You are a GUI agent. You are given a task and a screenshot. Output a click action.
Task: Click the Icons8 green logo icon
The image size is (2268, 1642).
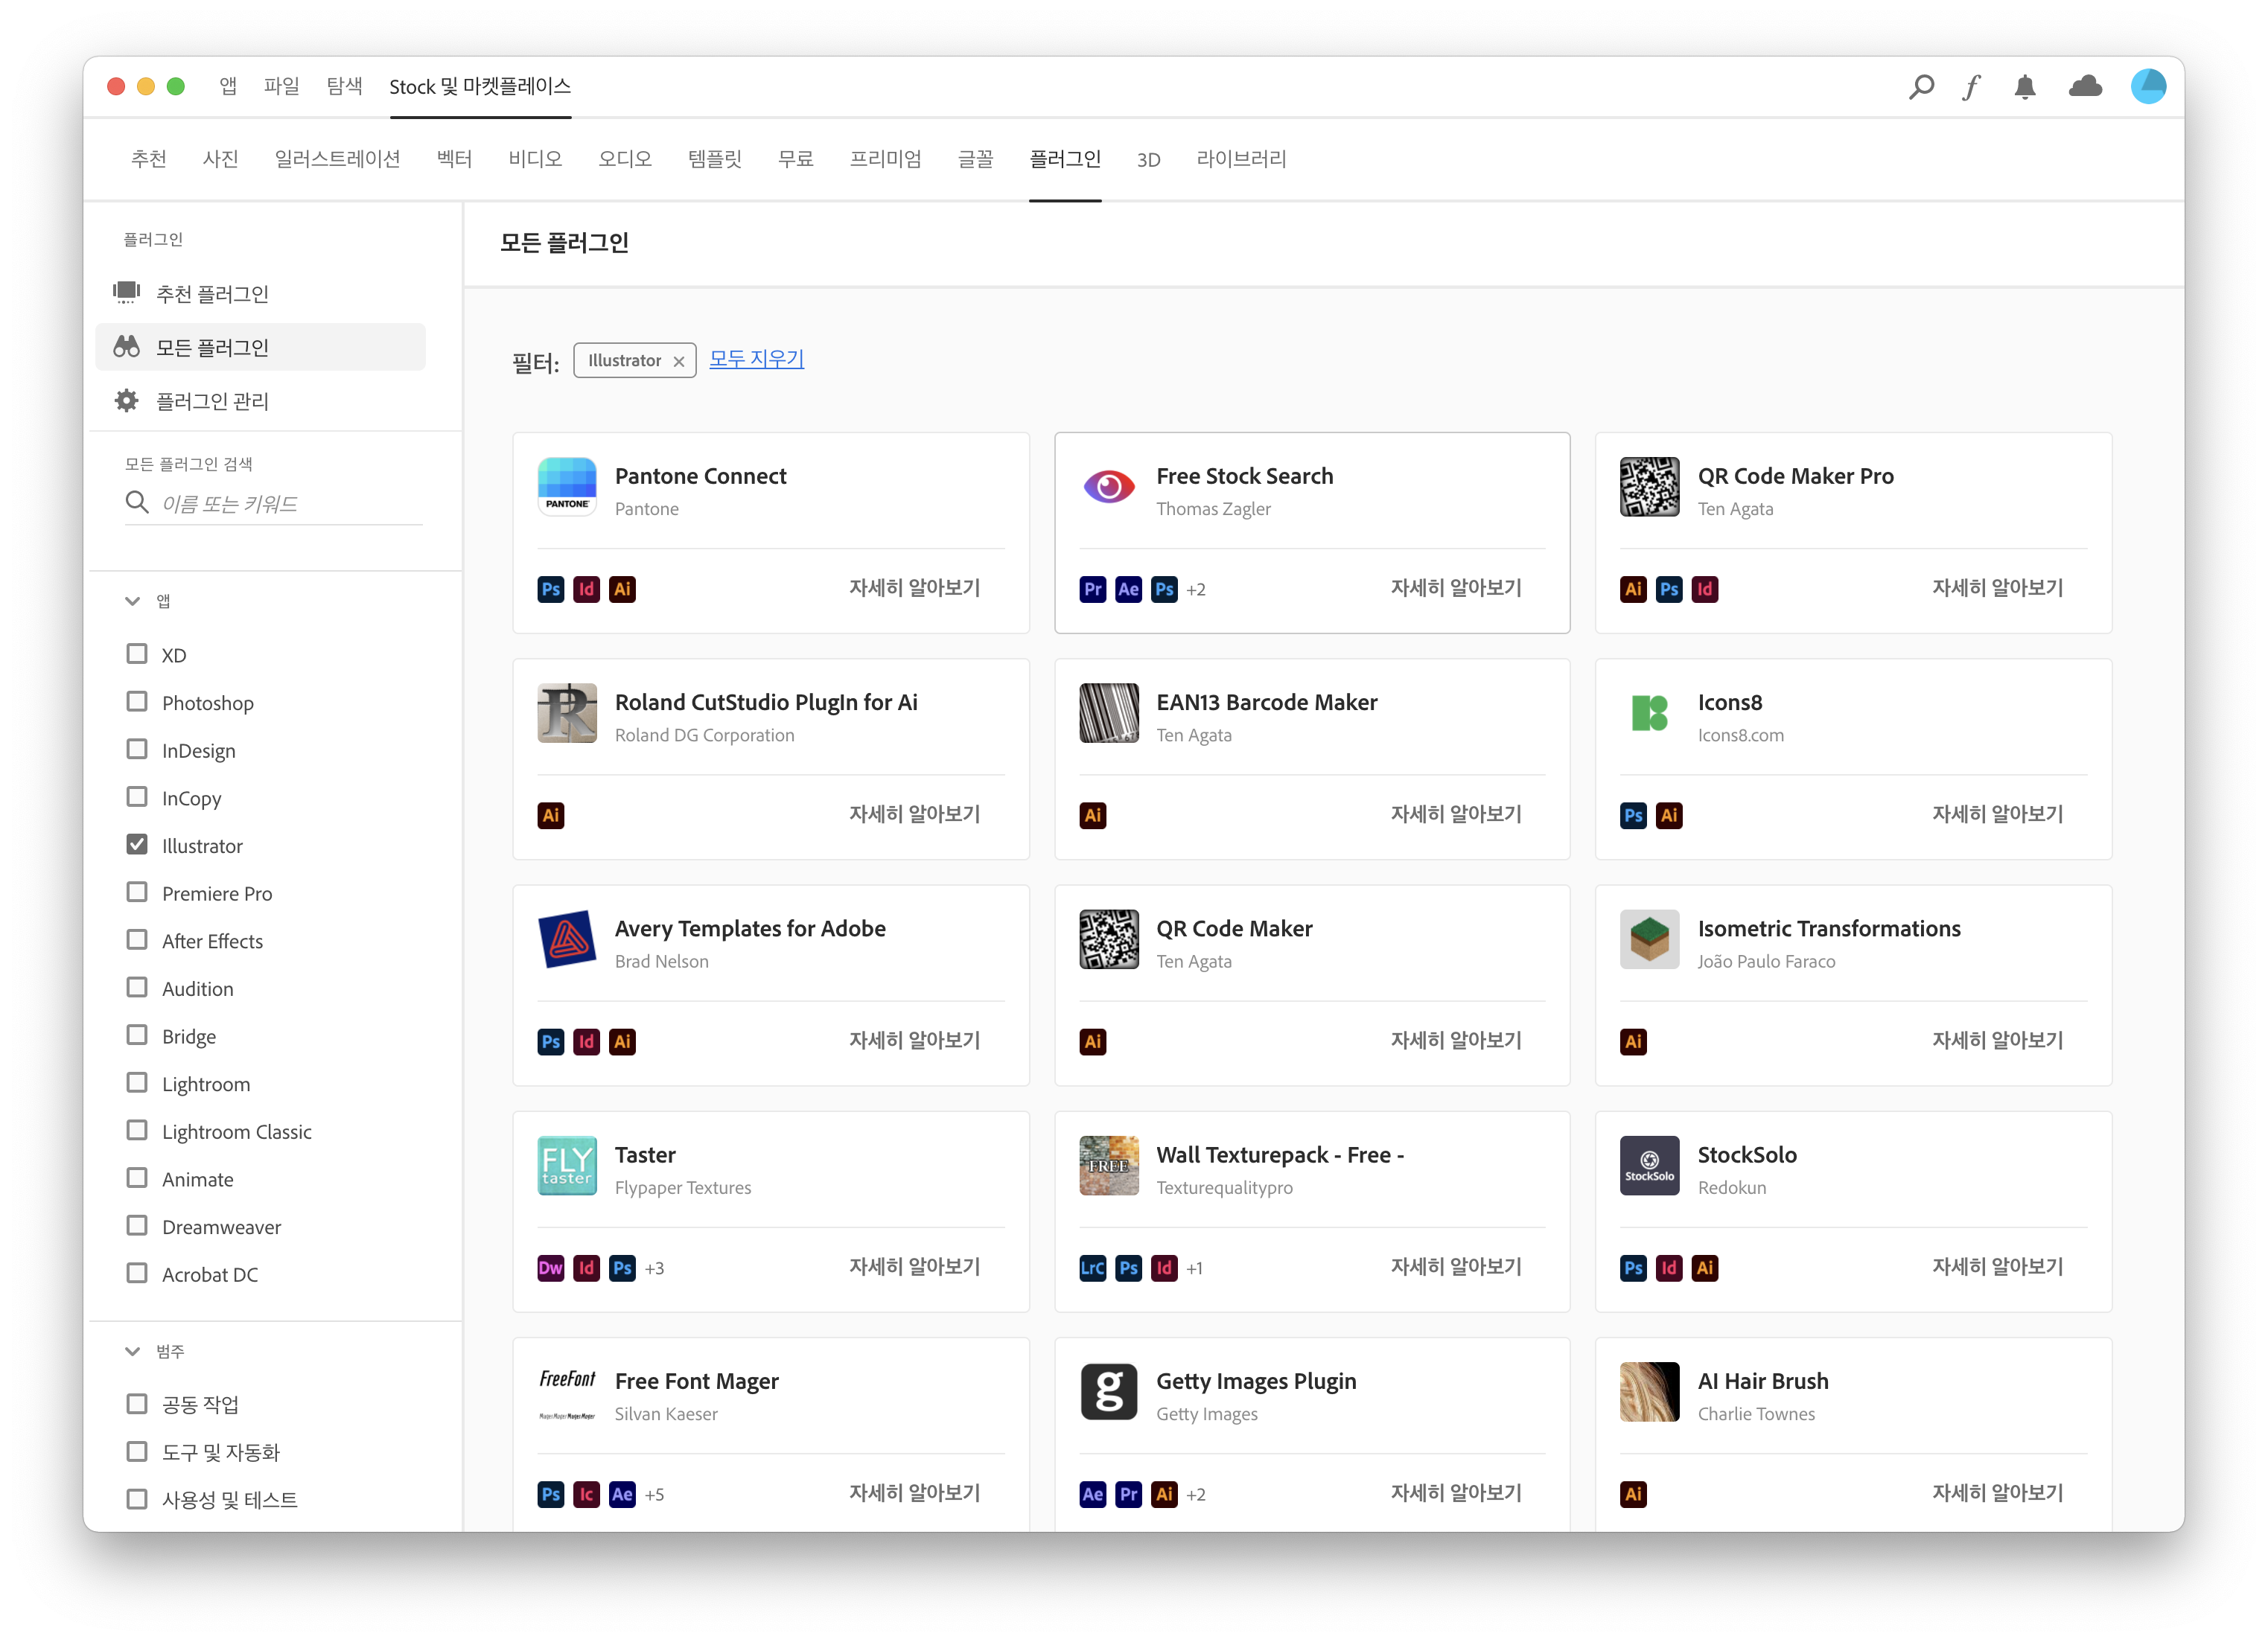point(1649,712)
